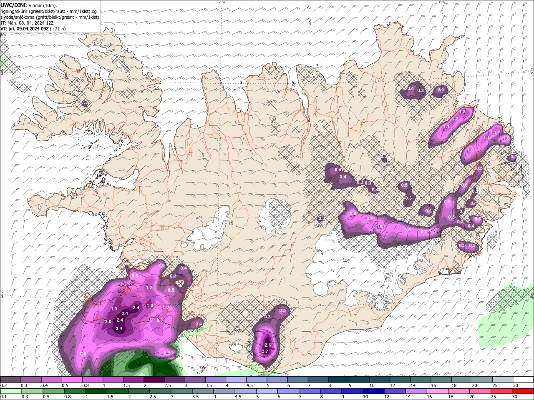
Task: Click the white final swatch of the snow legend
Action: (523, 380)
